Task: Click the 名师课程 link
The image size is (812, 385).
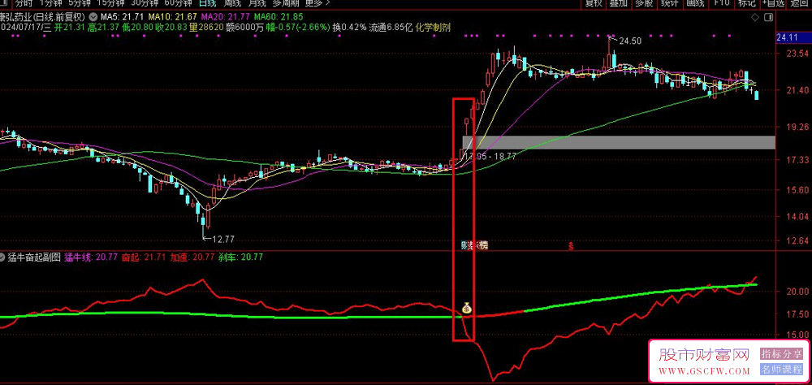Action: [x=781, y=370]
